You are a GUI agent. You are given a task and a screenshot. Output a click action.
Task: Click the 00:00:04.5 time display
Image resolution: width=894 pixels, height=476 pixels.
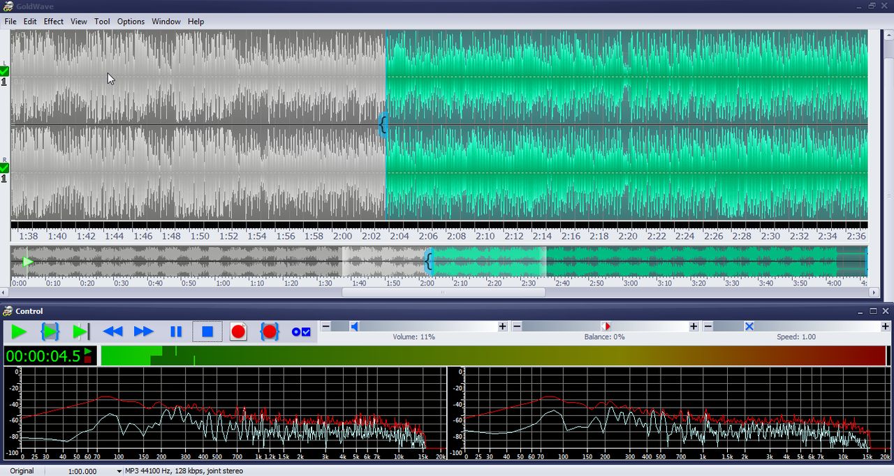43,356
